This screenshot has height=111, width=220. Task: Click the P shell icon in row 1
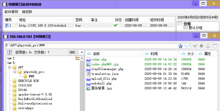point(6,25)
